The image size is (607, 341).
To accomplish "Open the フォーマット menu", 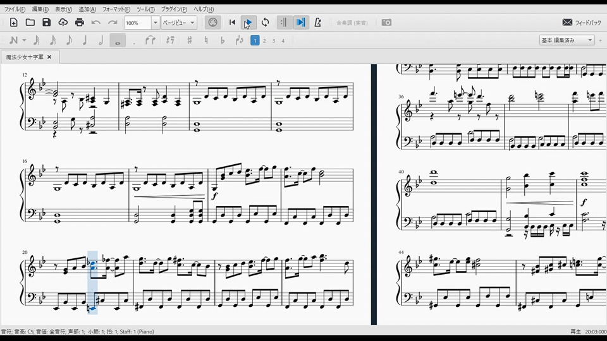I will (116, 9).
